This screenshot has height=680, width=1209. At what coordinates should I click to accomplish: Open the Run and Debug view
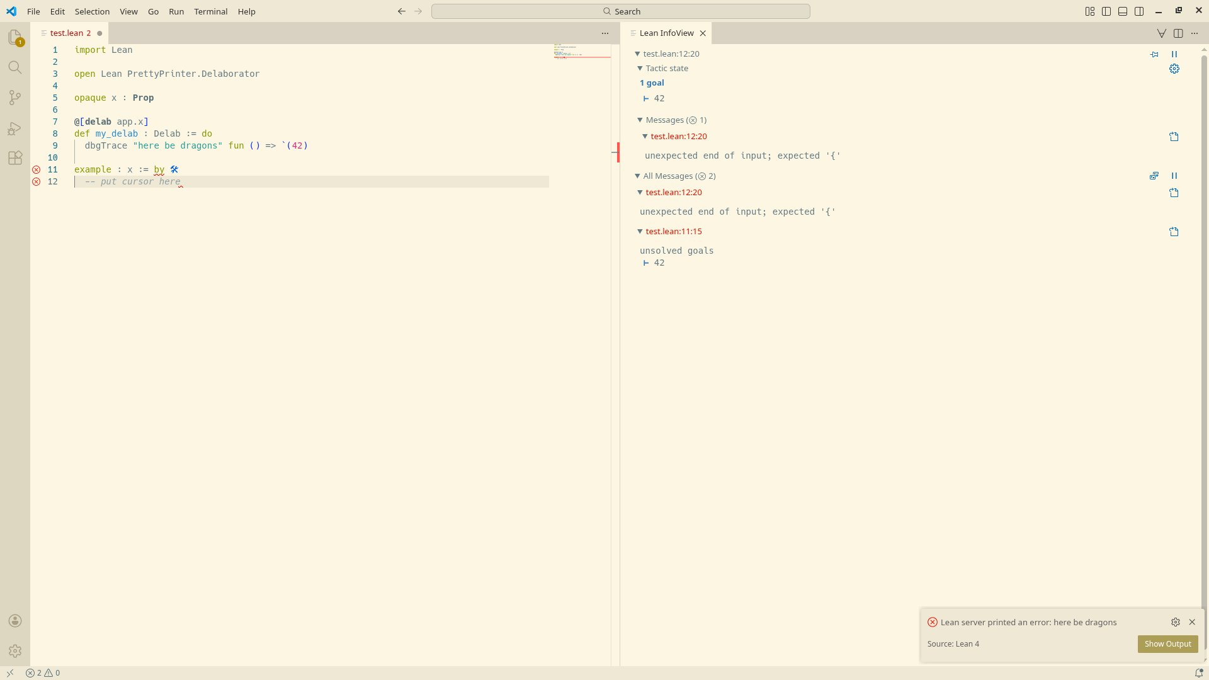[15, 128]
